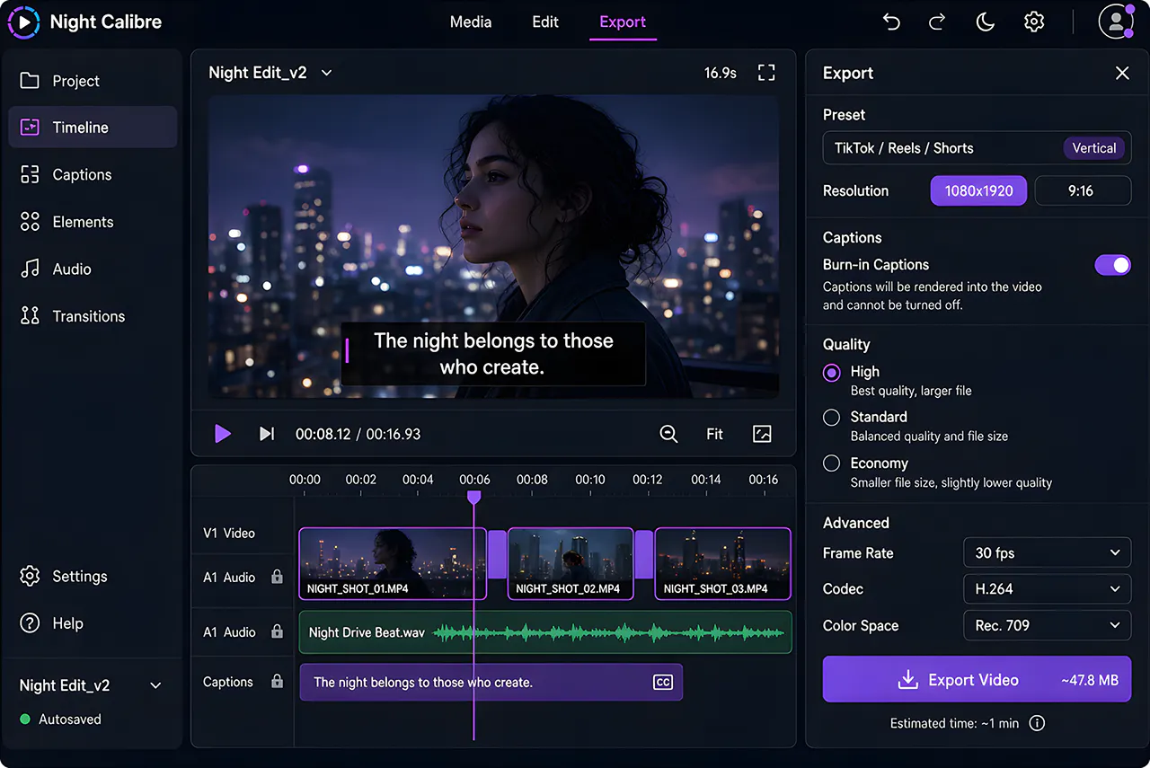Viewport: 1150px width, 768px height.
Task: Expand the Night Edit_v2 title dropdown above preview
Action: [327, 73]
